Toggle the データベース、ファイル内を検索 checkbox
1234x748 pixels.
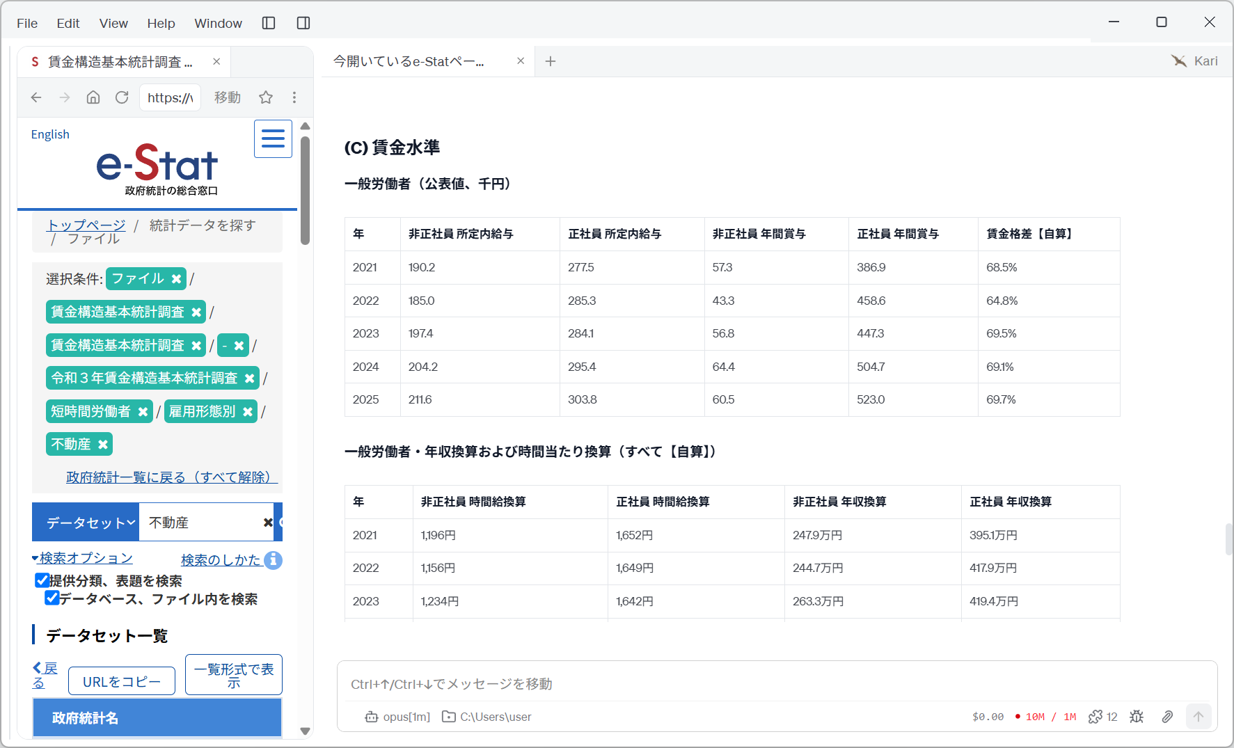click(x=52, y=598)
